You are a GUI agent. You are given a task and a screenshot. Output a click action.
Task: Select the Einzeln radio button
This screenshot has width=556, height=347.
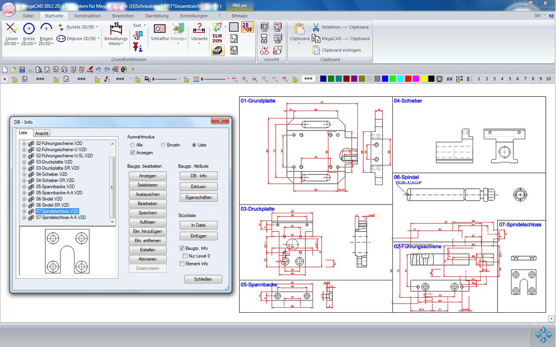pos(163,145)
